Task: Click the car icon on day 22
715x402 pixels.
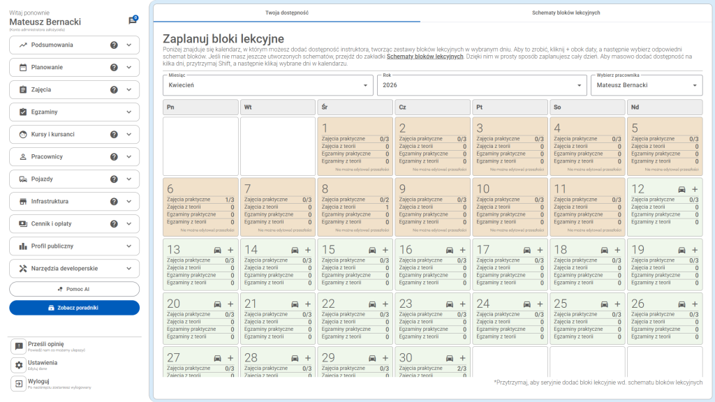Action: pyautogui.click(x=372, y=304)
